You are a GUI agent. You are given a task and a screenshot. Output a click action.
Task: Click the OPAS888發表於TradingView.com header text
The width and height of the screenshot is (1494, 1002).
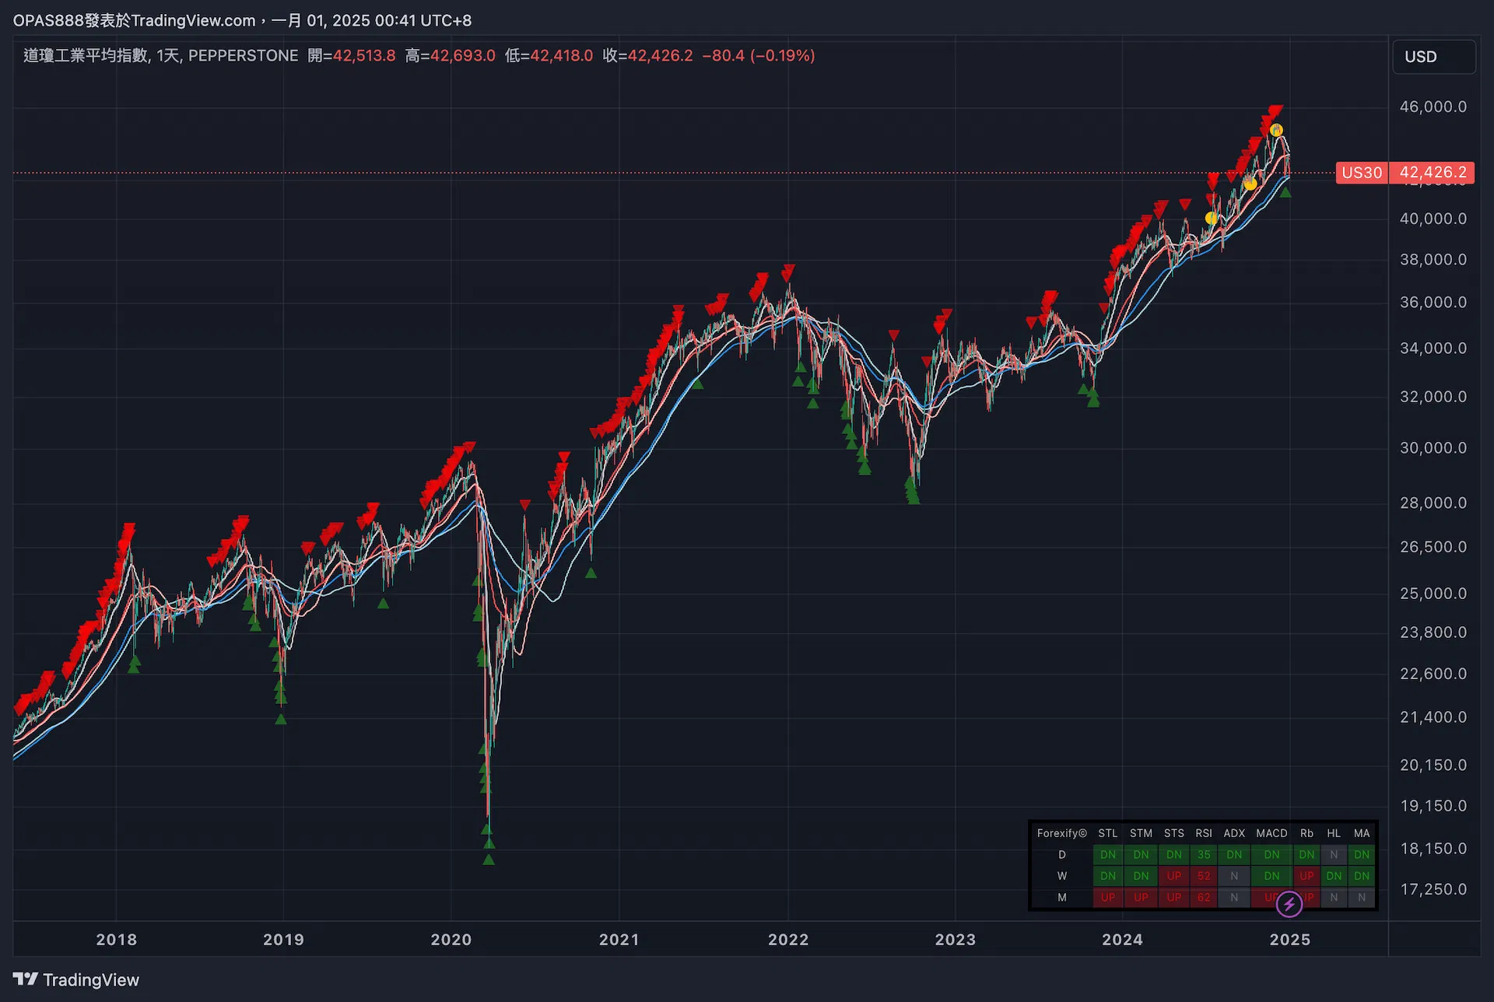[135, 21]
